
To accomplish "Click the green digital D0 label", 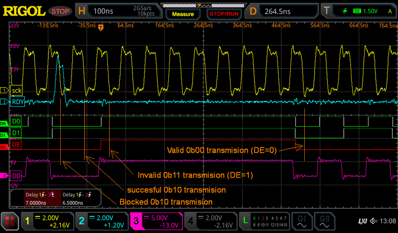I will 16,121.
